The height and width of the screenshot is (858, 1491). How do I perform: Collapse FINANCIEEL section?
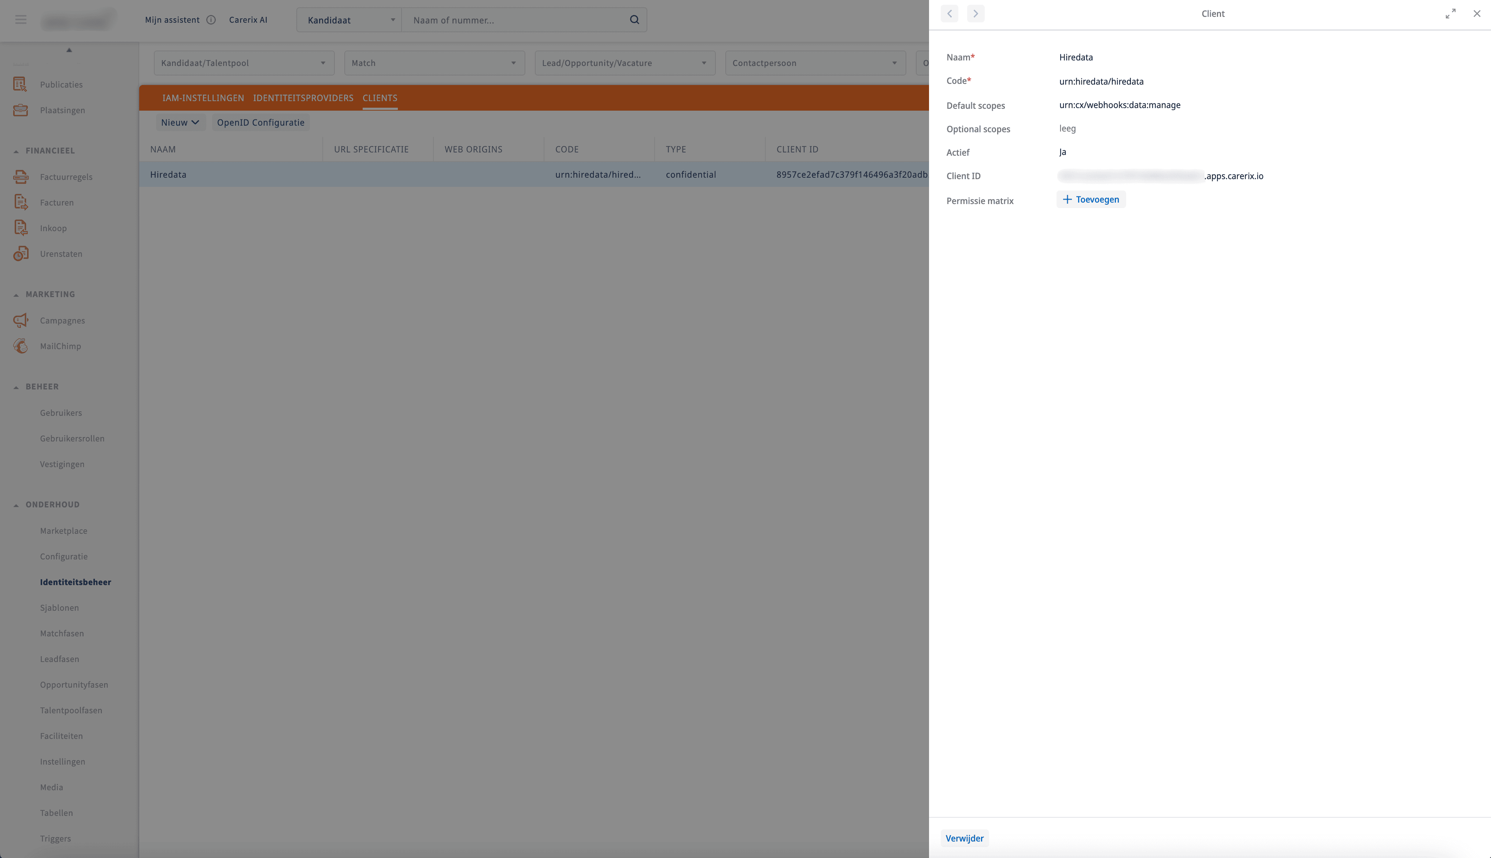tap(16, 151)
